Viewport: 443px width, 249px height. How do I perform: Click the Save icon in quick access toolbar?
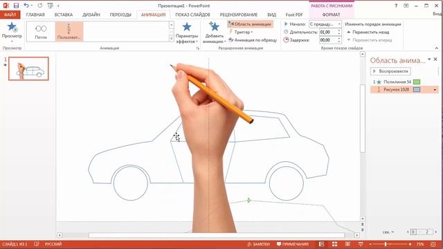click(16, 6)
